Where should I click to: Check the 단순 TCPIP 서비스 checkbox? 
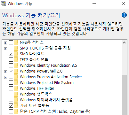[11, 111]
